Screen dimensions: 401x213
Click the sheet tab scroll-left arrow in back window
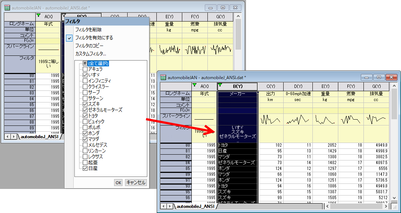7,137
